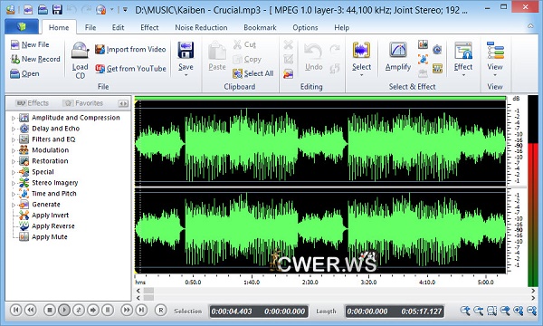
Task: Open the Noise Reduction tab
Action: pos(201,28)
